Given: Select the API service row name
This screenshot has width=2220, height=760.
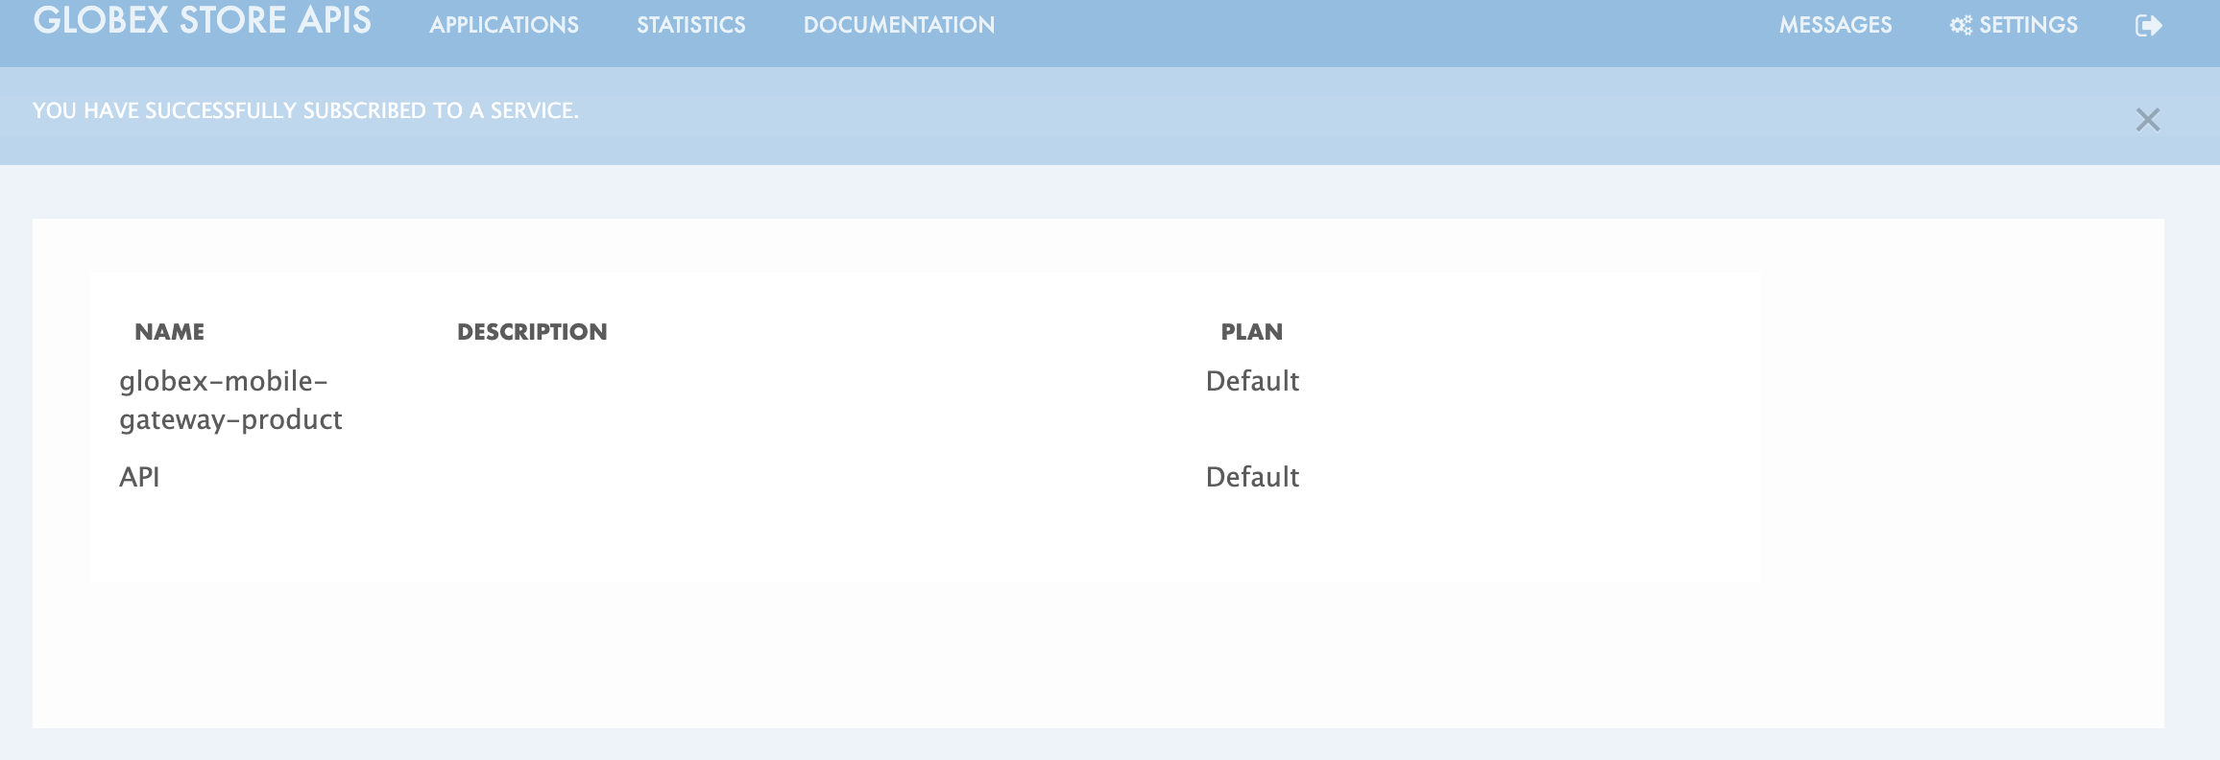Looking at the screenshot, I should 139,477.
